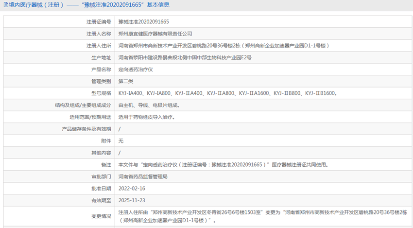
Task: Click the label 注册证编号
Action: [99, 22]
